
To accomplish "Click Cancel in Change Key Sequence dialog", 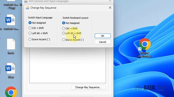I will pos(103,42).
